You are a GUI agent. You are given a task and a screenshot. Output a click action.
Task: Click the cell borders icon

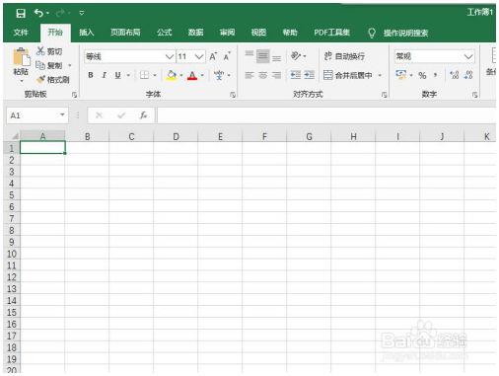(144, 75)
